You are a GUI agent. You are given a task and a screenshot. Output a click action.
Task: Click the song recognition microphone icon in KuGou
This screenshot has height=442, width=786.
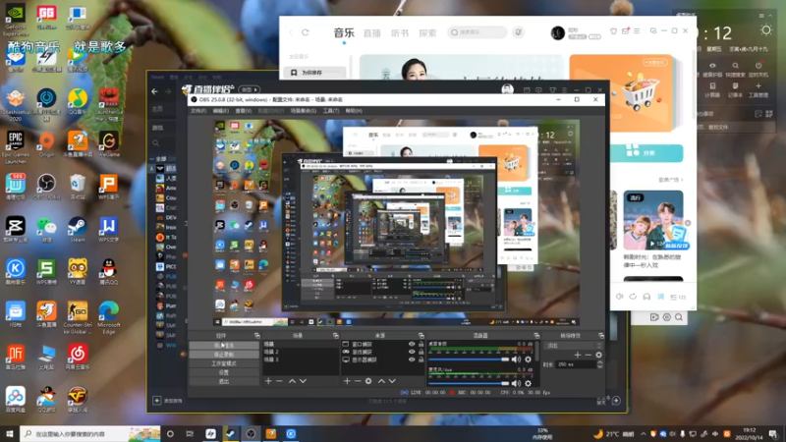point(519,32)
